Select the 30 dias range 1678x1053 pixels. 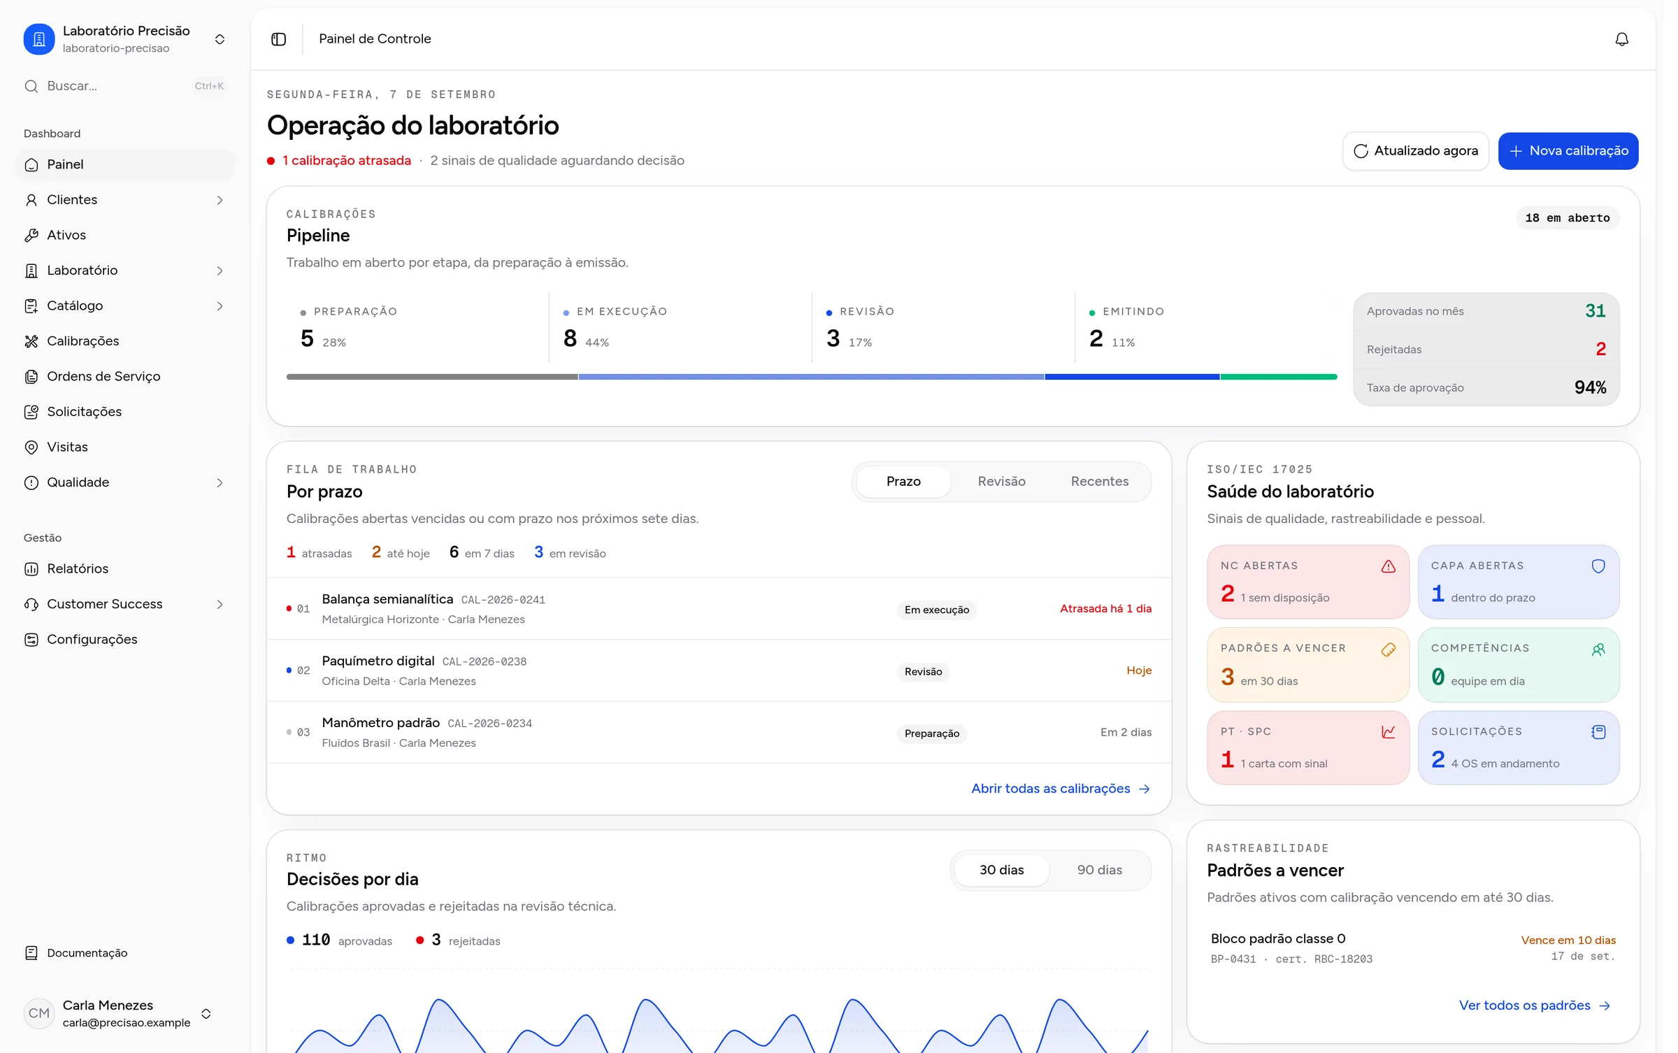click(x=1001, y=871)
